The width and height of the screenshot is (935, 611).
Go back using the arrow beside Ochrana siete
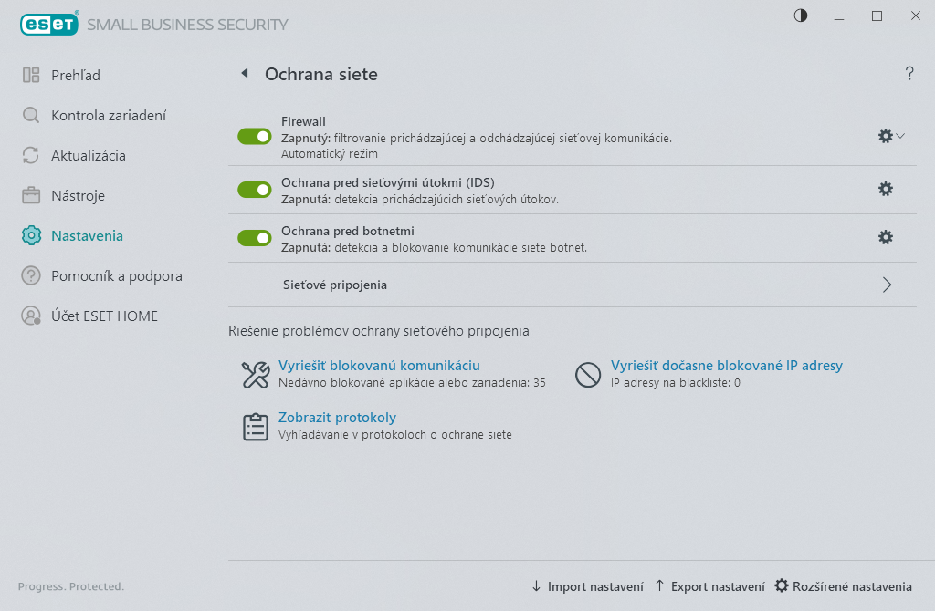[245, 73]
